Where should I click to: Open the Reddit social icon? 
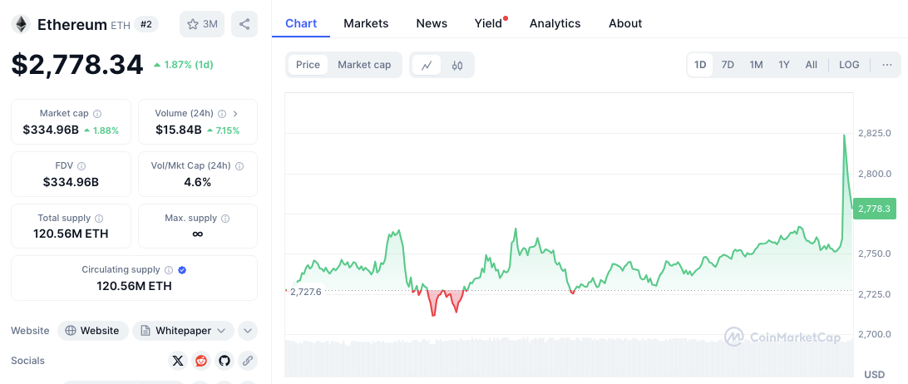click(x=200, y=361)
